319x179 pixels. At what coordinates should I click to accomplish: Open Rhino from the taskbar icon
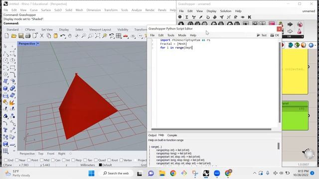click(x=206, y=173)
